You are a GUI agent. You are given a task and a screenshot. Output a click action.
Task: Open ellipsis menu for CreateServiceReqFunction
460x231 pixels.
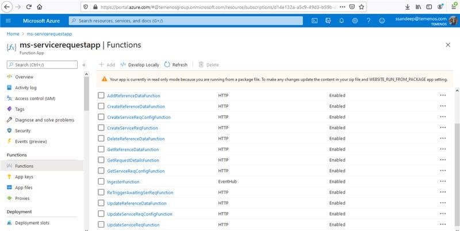[443, 128]
